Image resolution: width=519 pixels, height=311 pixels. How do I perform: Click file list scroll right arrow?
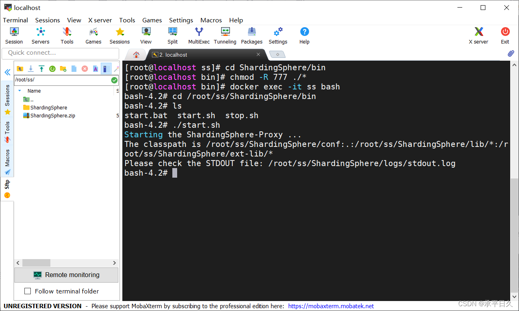114,263
